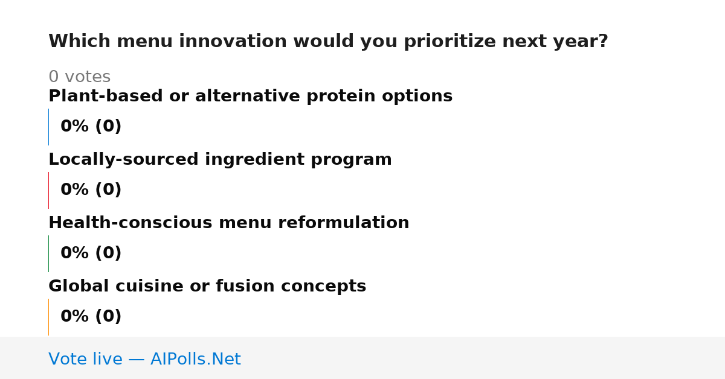Select Plant-based or alternative protein options
Image resolution: width=725 pixels, height=379 pixels.
pos(250,96)
